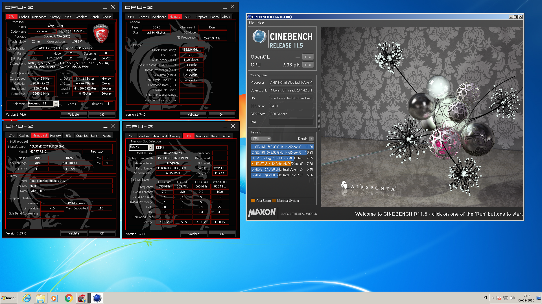Screen dimensions: 542x304
Task: Open the CPU ranking dropdown in Cinebench
Action: (x=261, y=139)
